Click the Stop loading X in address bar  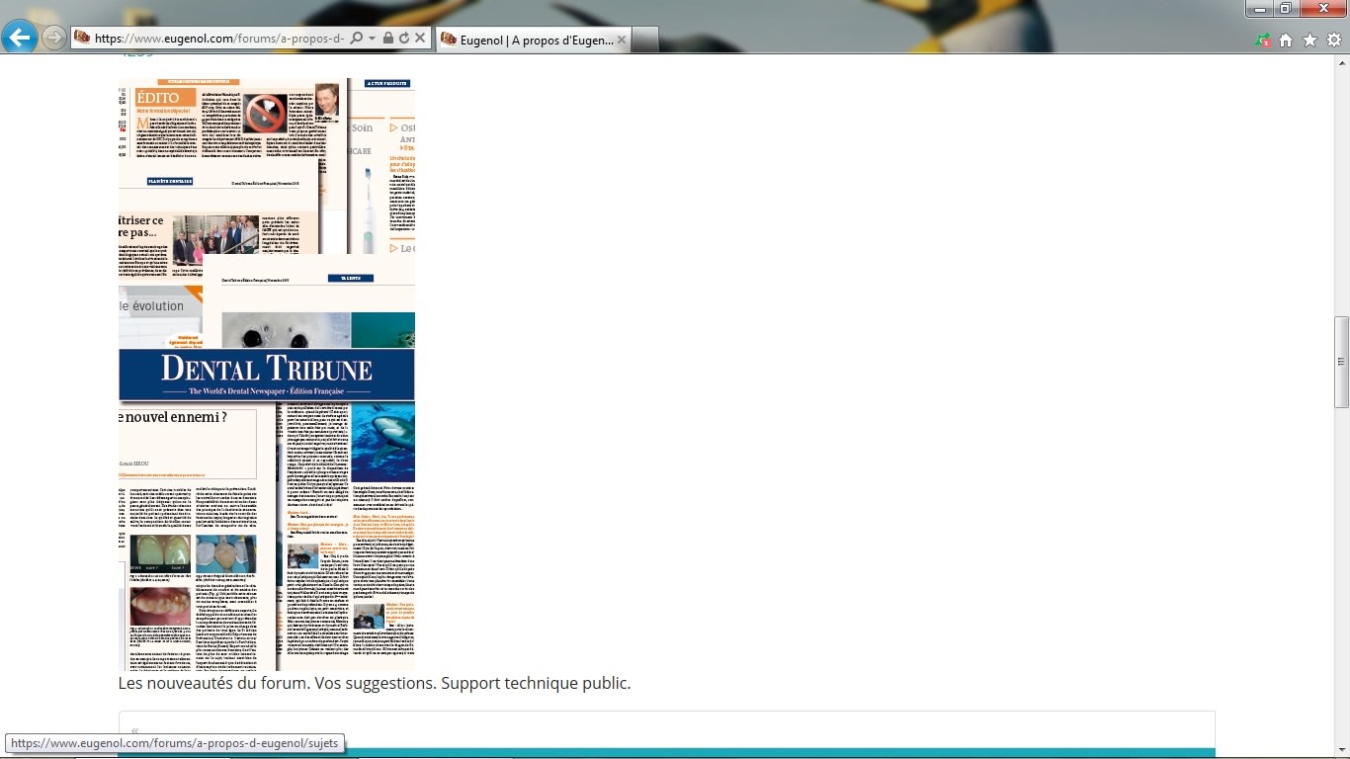[420, 38]
